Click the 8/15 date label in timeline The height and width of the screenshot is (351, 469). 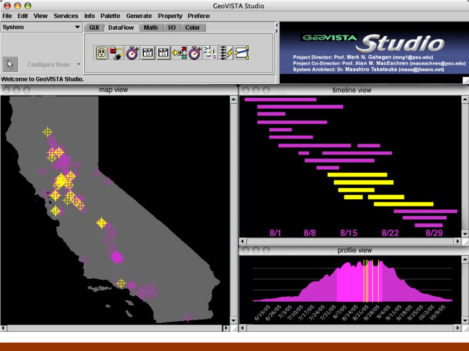[x=349, y=233]
